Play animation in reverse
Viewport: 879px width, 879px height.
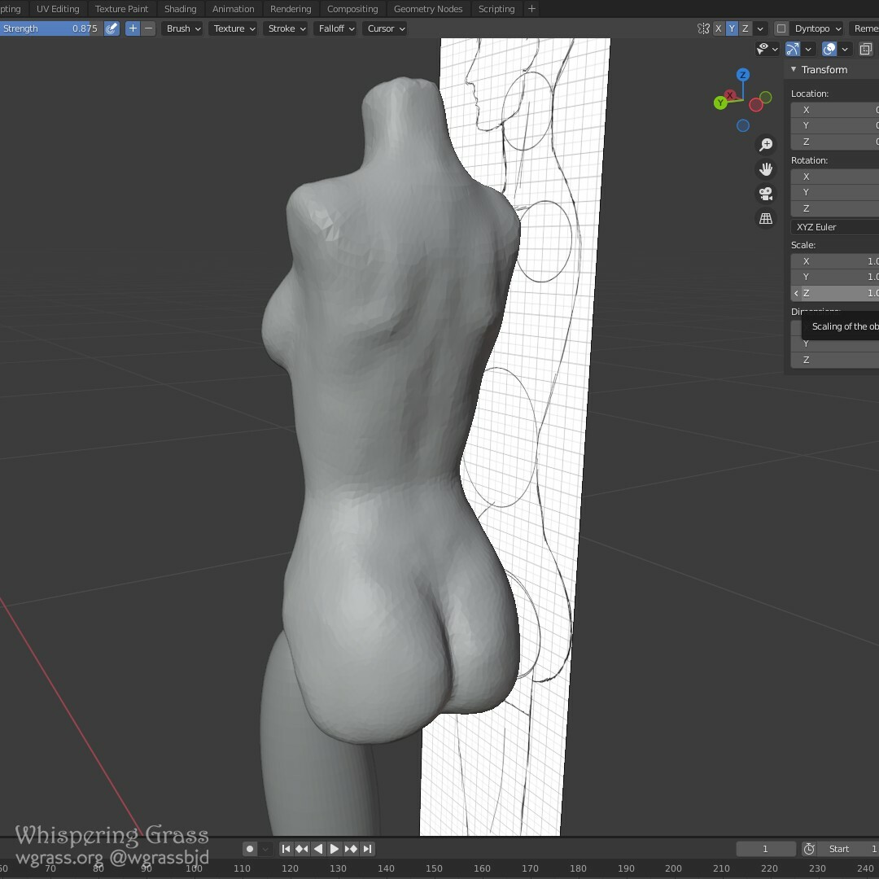[x=318, y=849]
